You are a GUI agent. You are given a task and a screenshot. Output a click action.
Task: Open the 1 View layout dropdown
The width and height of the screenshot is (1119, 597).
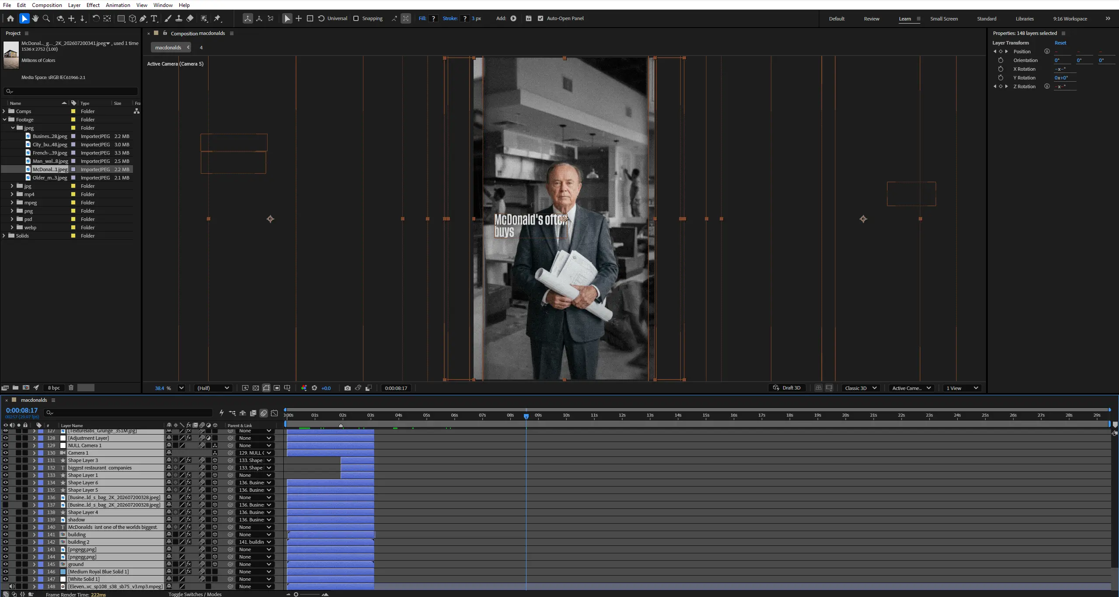tap(962, 388)
